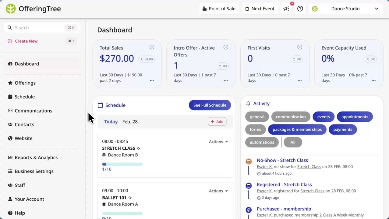Go to Offerings in the sidebar

[25, 83]
